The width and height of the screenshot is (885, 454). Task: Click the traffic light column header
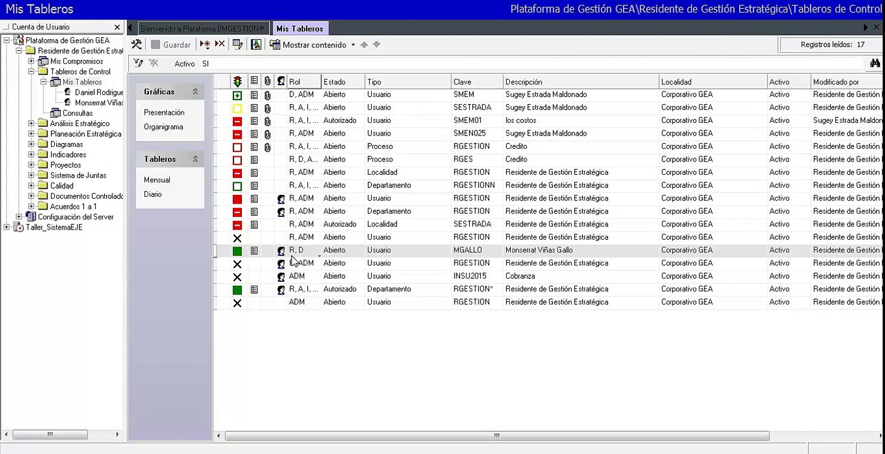click(237, 82)
